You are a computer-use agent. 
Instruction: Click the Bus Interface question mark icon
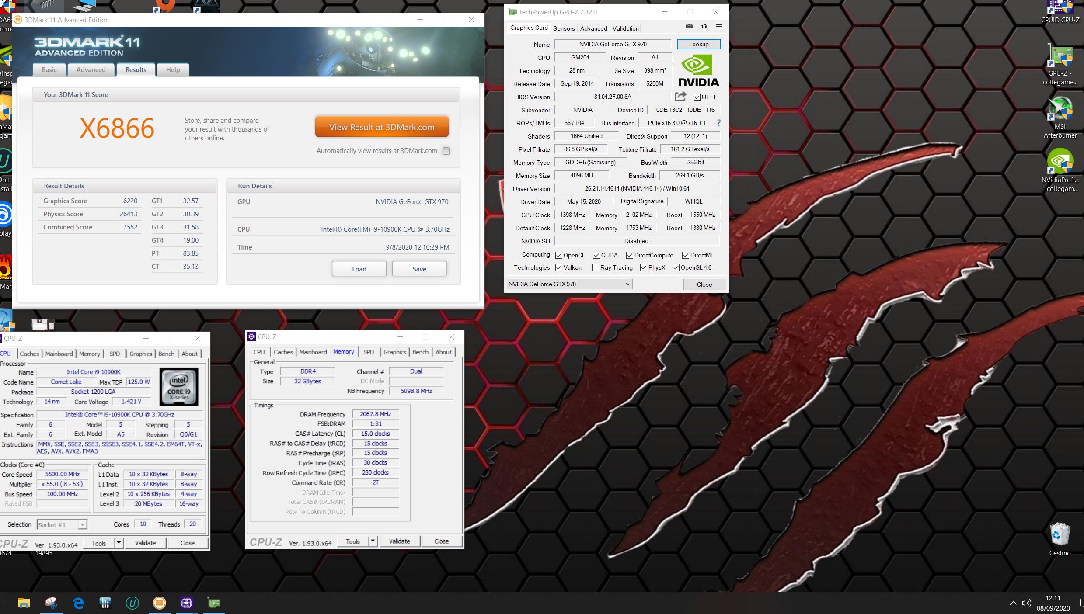[x=718, y=123]
